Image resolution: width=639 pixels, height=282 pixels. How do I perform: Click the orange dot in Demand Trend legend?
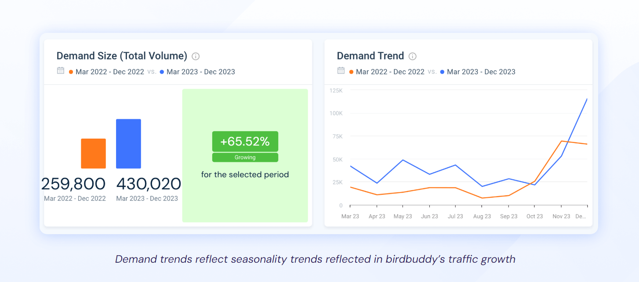tap(352, 71)
